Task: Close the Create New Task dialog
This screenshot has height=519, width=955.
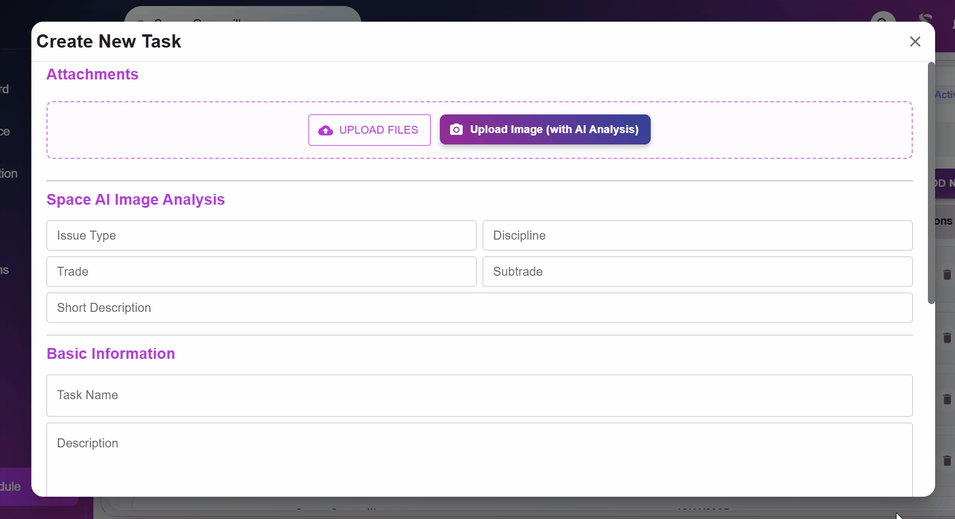Action: (x=915, y=42)
